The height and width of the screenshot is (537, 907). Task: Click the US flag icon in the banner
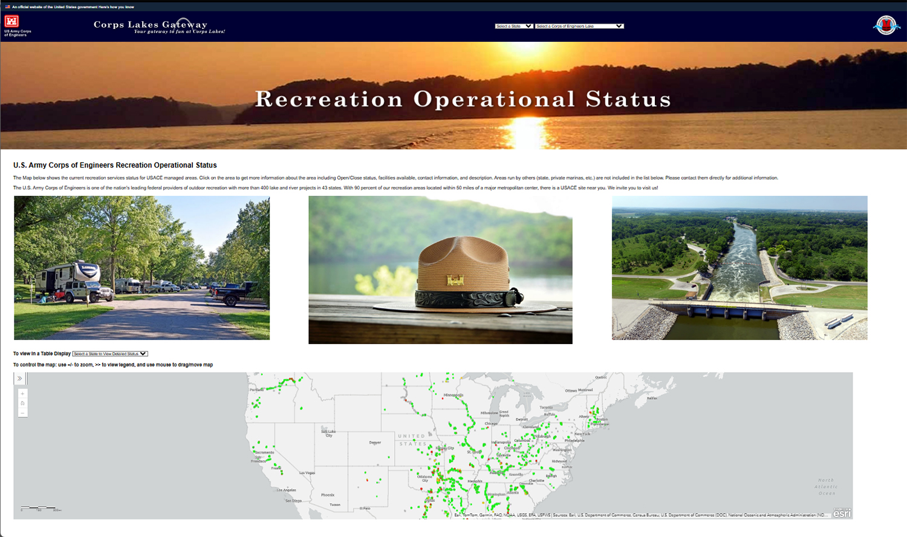8,5
